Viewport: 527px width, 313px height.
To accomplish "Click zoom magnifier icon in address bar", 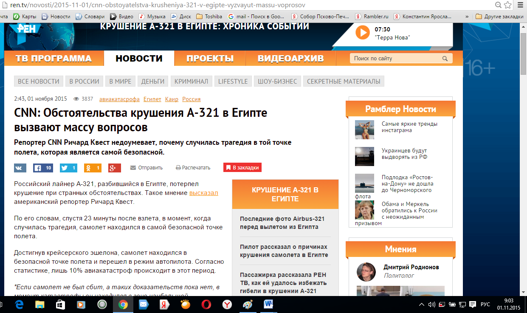I will point(498,5).
